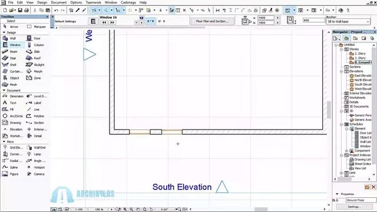
Task: Activate the Skylight tool
Action: coord(35,65)
